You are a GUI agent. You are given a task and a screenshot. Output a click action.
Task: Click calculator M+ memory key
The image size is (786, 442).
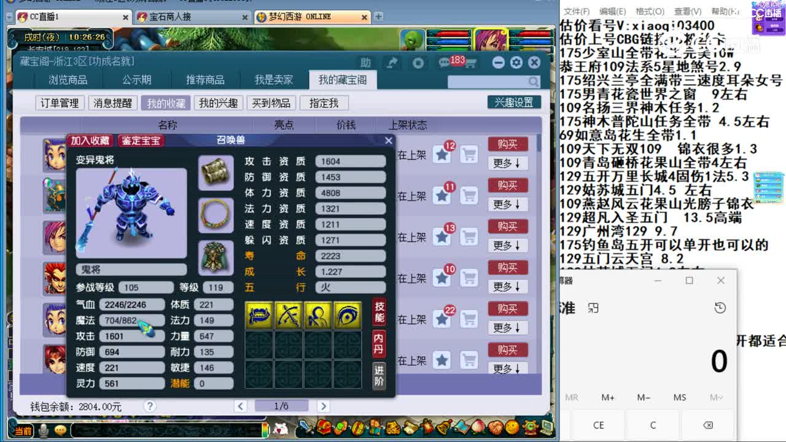click(608, 398)
